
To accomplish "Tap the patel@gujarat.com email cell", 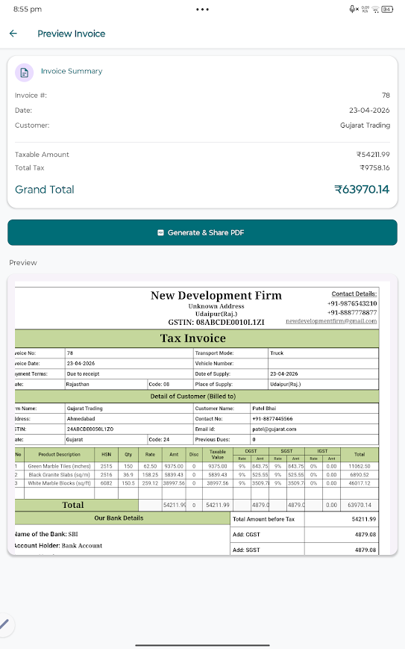I will (x=314, y=429).
